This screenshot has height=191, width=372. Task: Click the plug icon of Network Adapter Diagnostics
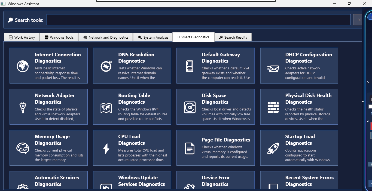point(23,107)
